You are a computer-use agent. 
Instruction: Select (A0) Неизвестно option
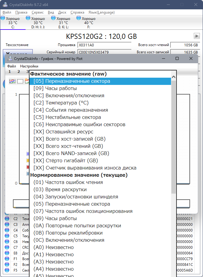100,247
